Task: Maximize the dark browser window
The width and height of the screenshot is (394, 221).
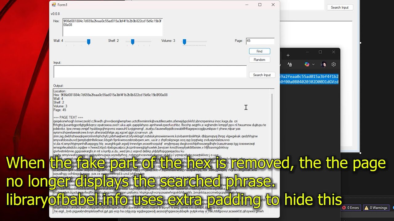Action: point(320,52)
